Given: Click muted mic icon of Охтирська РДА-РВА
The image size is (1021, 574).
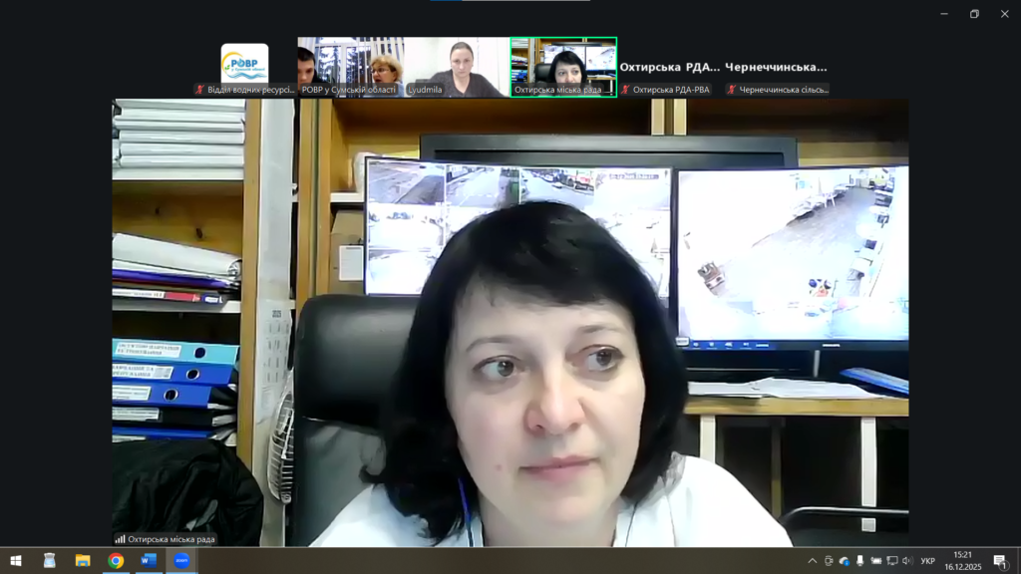Looking at the screenshot, I should [625, 90].
